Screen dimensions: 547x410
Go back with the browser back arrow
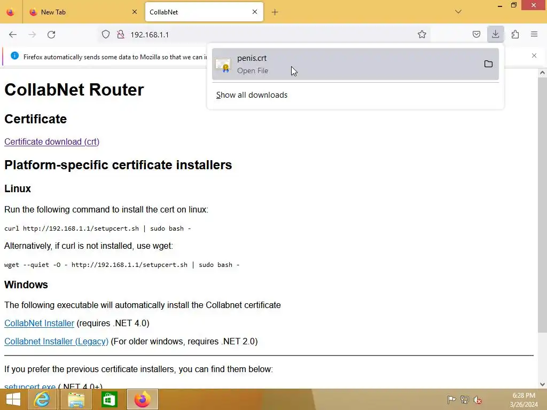(13, 35)
